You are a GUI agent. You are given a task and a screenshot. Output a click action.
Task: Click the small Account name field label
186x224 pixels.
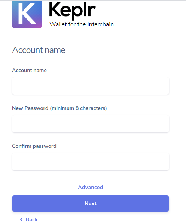coord(29,70)
